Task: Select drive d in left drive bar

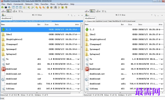Action: [15, 11]
